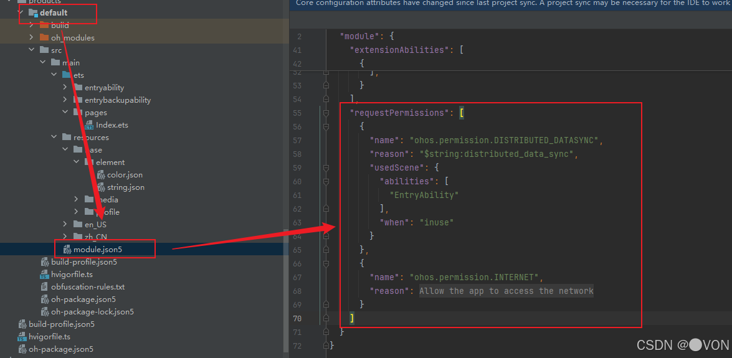The height and width of the screenshot is (358, 732).
Task: Click the Index.ets file icon
Action: [89, 125]
